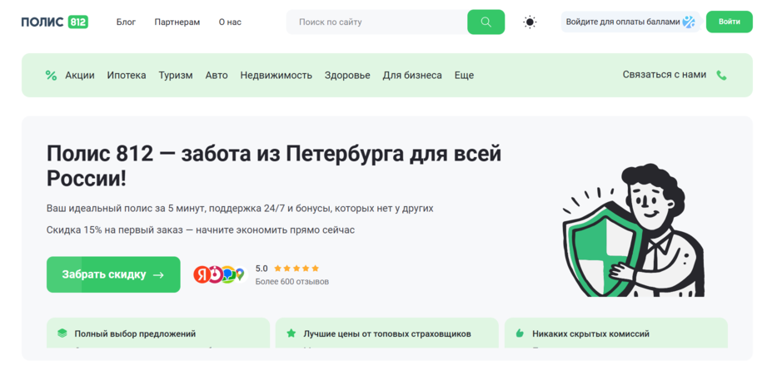This screenshot has height=365, width=762.
Task: Click the green percent icon next to Акции
Action: click(51, 75)
